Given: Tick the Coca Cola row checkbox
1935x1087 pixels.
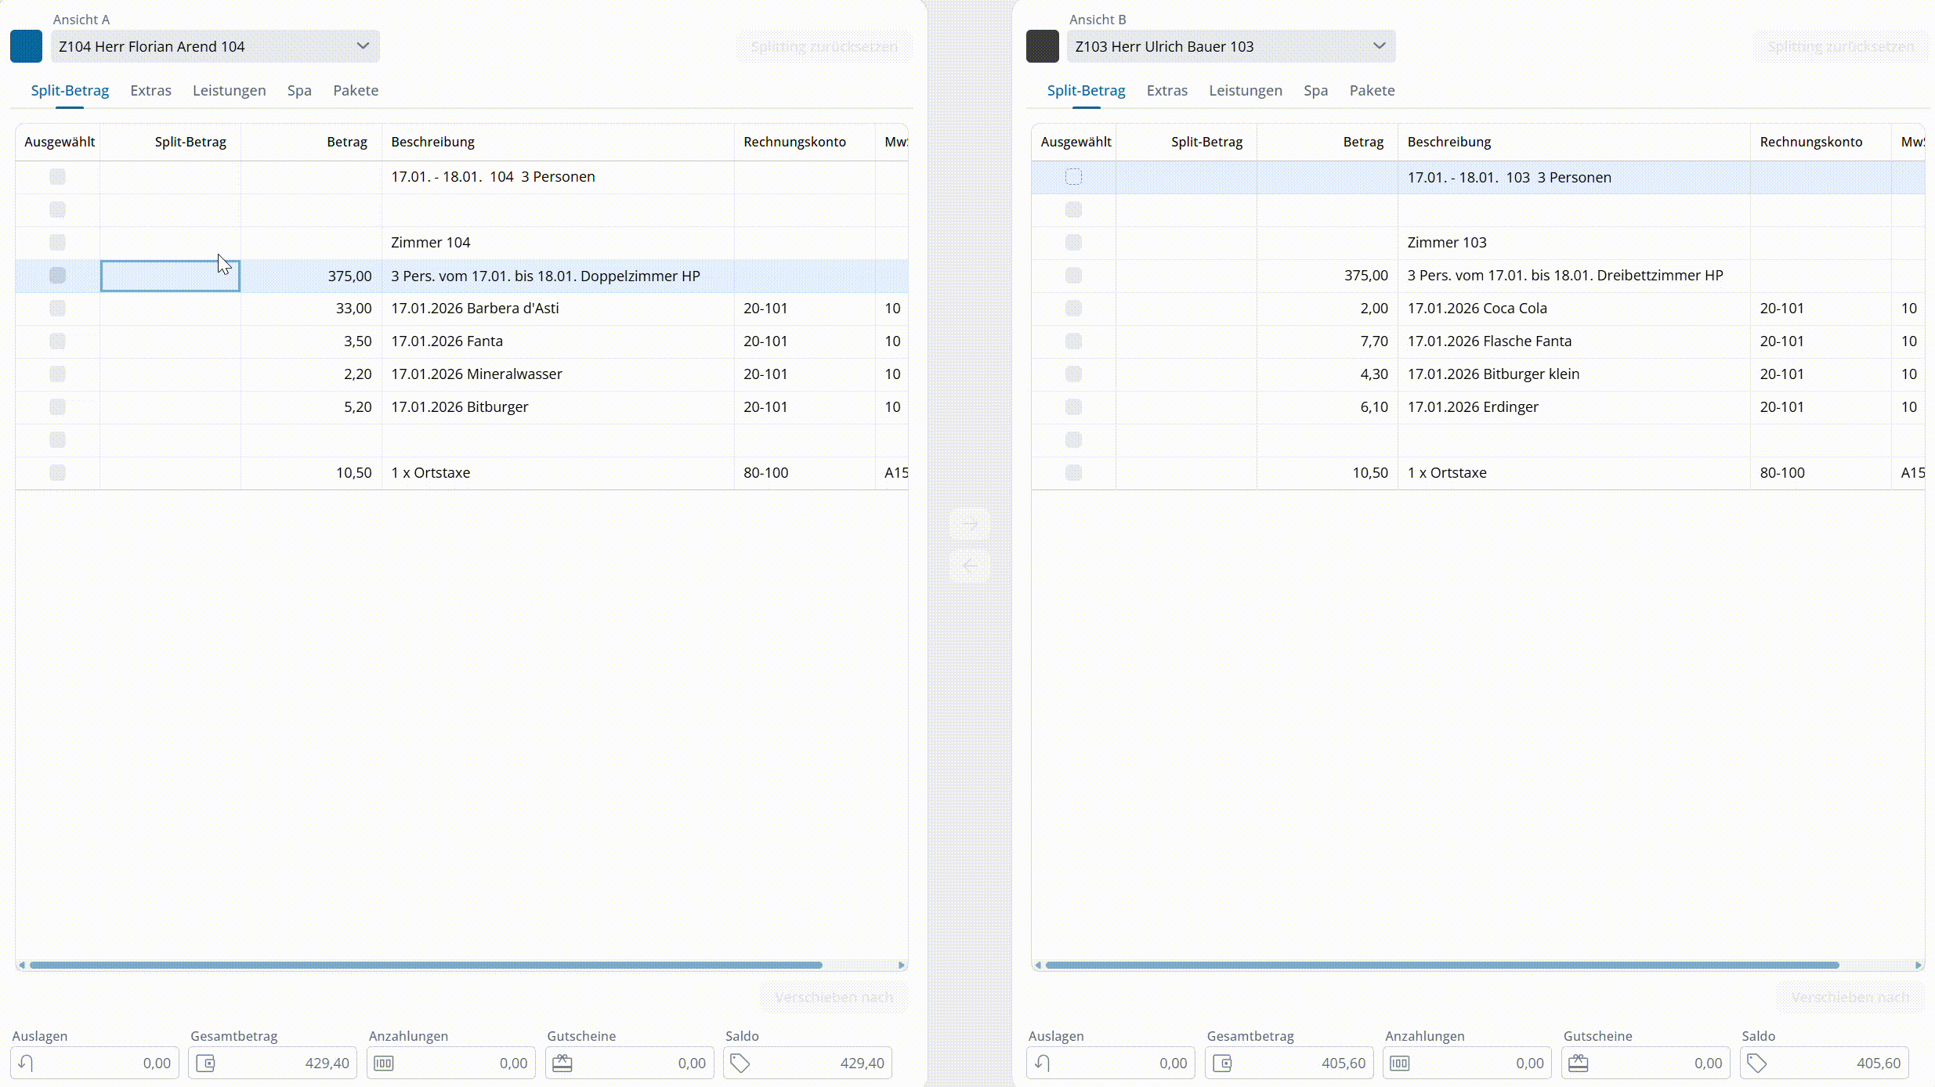Looking at the screenshot, I should [1073, 308].
